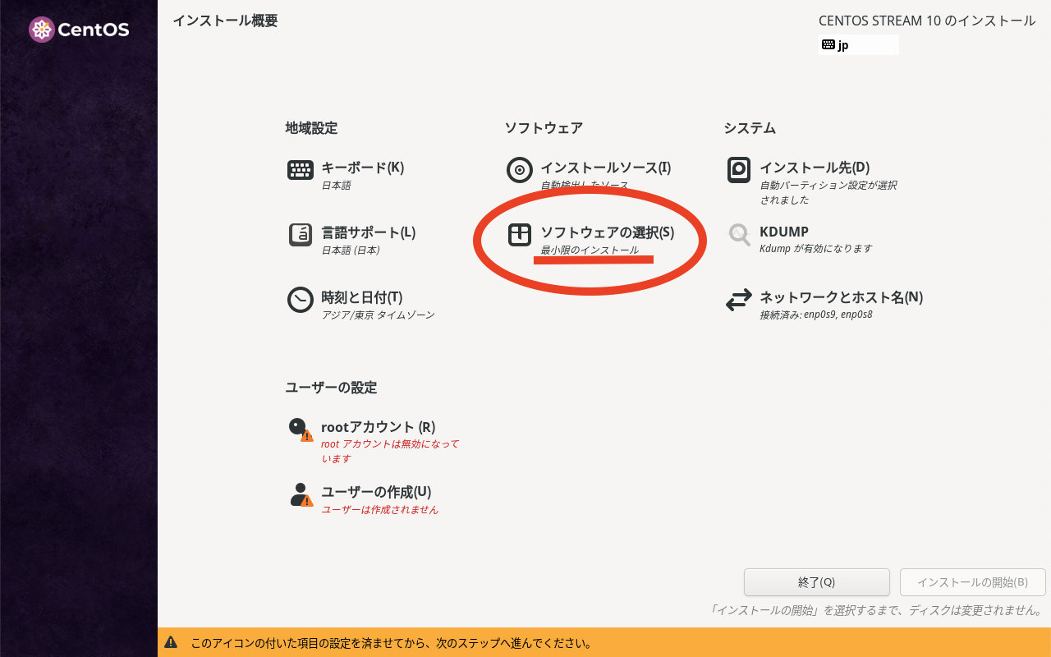Click the jp keyboard layout indicator
1051x657 pixels.
858,45
